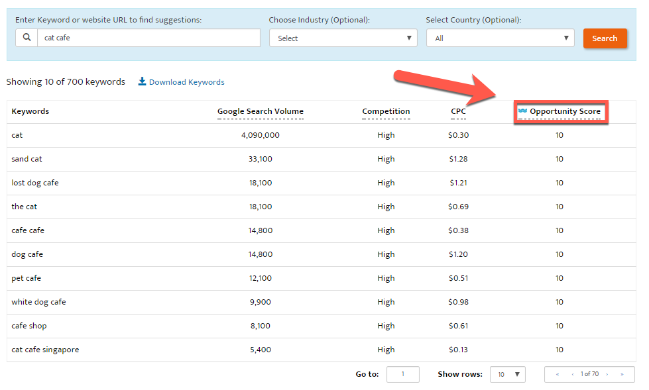Open the Show rows dropdown

pos(507,375)
